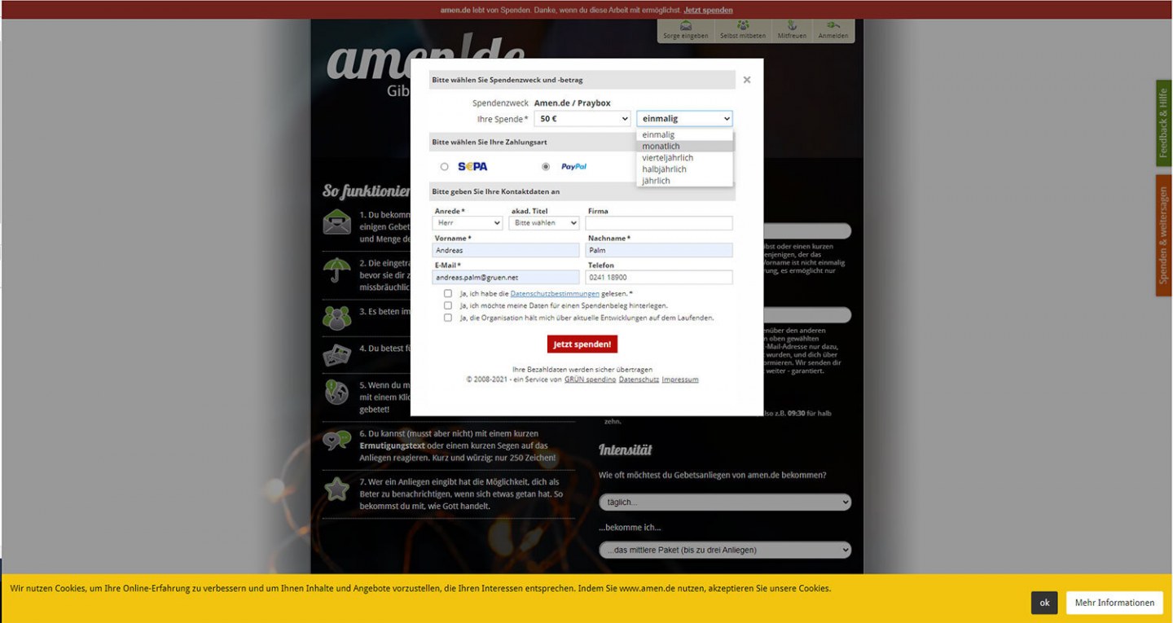Click the Nachname field containing Palm
This screenshot has width=1173, height=623.
(659, 250)
